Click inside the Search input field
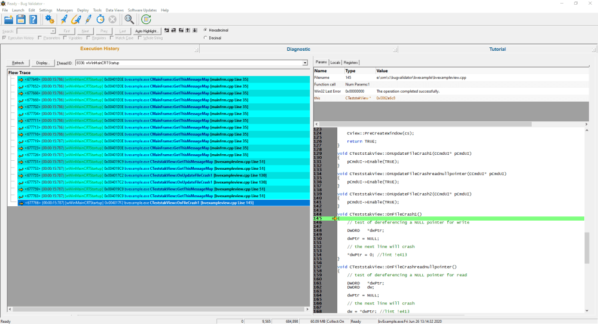 pyautogui.click(x=33, y=31)
